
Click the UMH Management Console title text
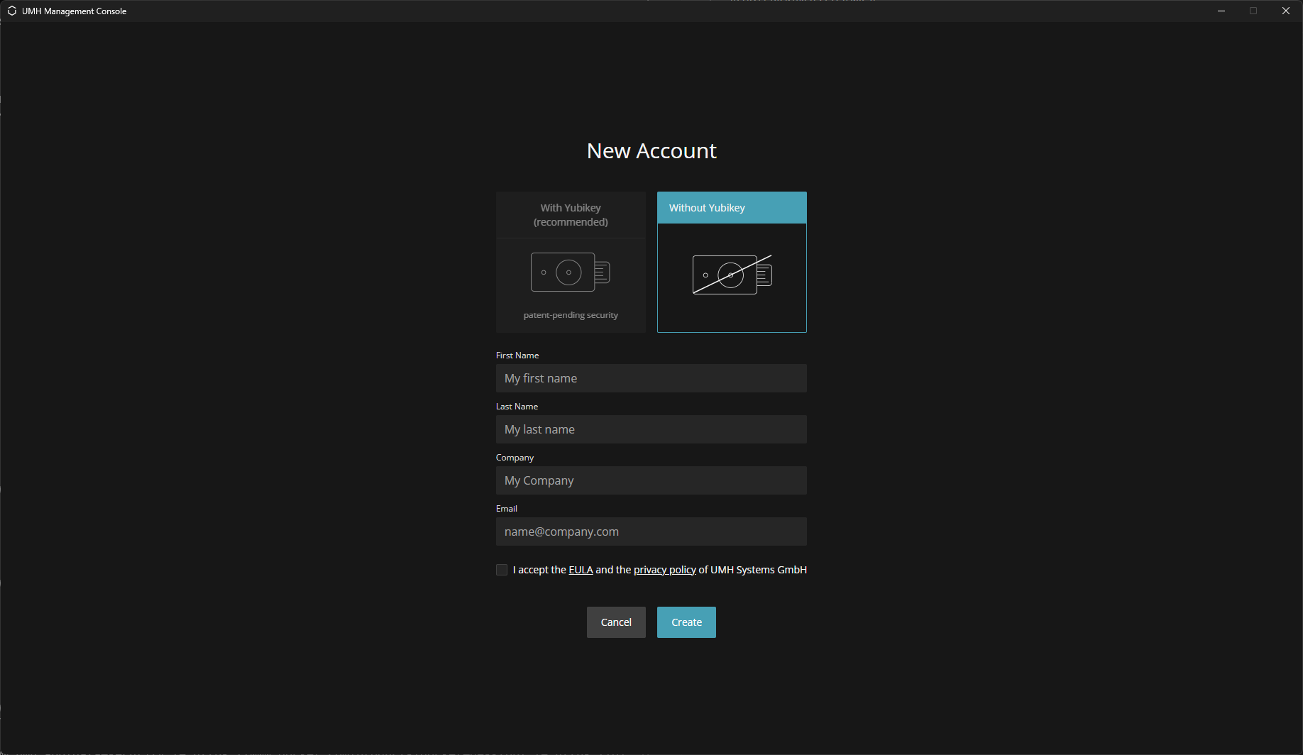74,11
